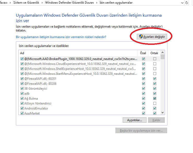This screenshot has height=153, width=193.
Task: Toggle AndroidEmulator name checkbox
Action: 22,108
